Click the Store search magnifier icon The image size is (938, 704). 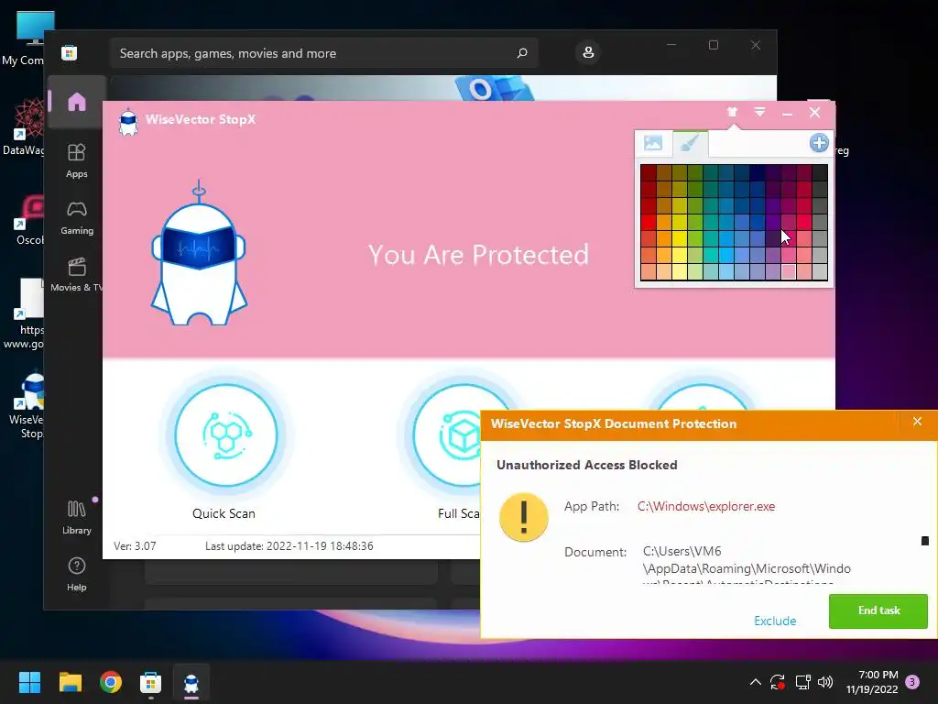(x=522, y=52)
